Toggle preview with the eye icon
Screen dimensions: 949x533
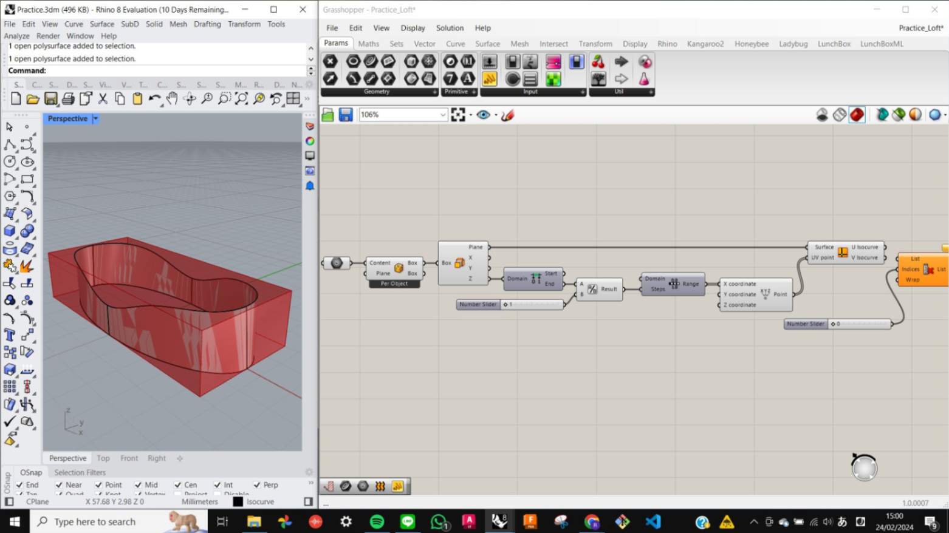tap(484, 115)
